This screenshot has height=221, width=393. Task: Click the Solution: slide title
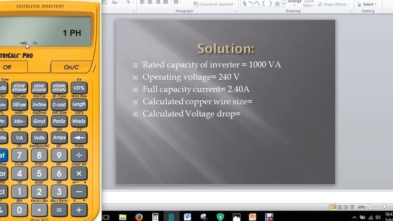226,48
